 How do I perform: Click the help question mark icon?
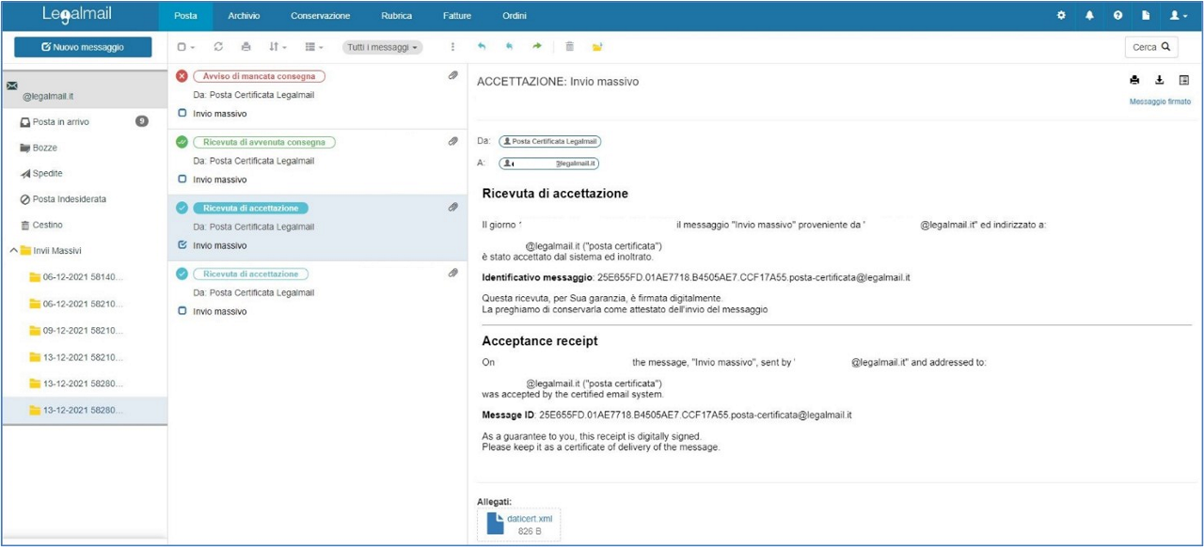[1117, 16]
